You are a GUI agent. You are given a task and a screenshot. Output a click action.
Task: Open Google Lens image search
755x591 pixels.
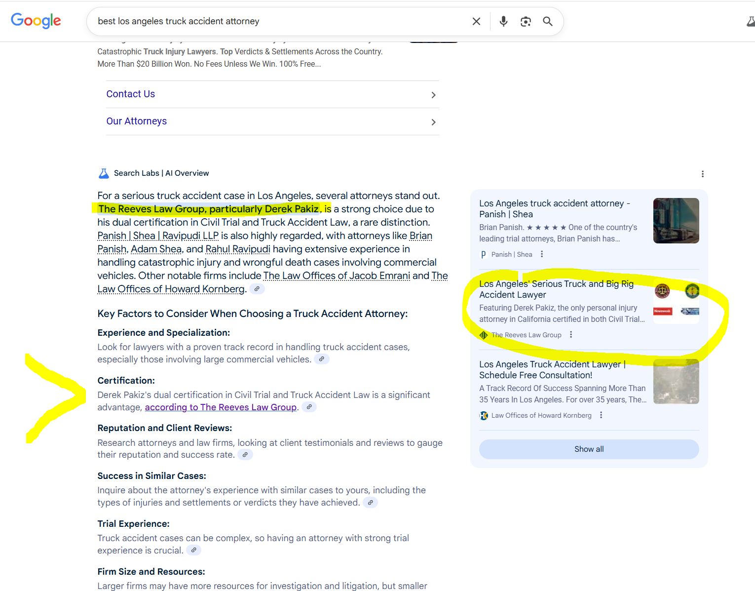(x=526, y=21)
